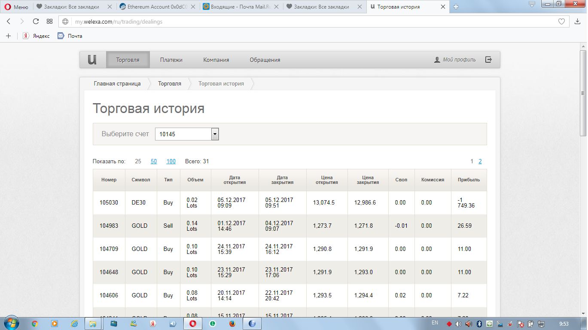Open the media player from the taskbar
588x330 pixels.
click(x=55, y=324)
